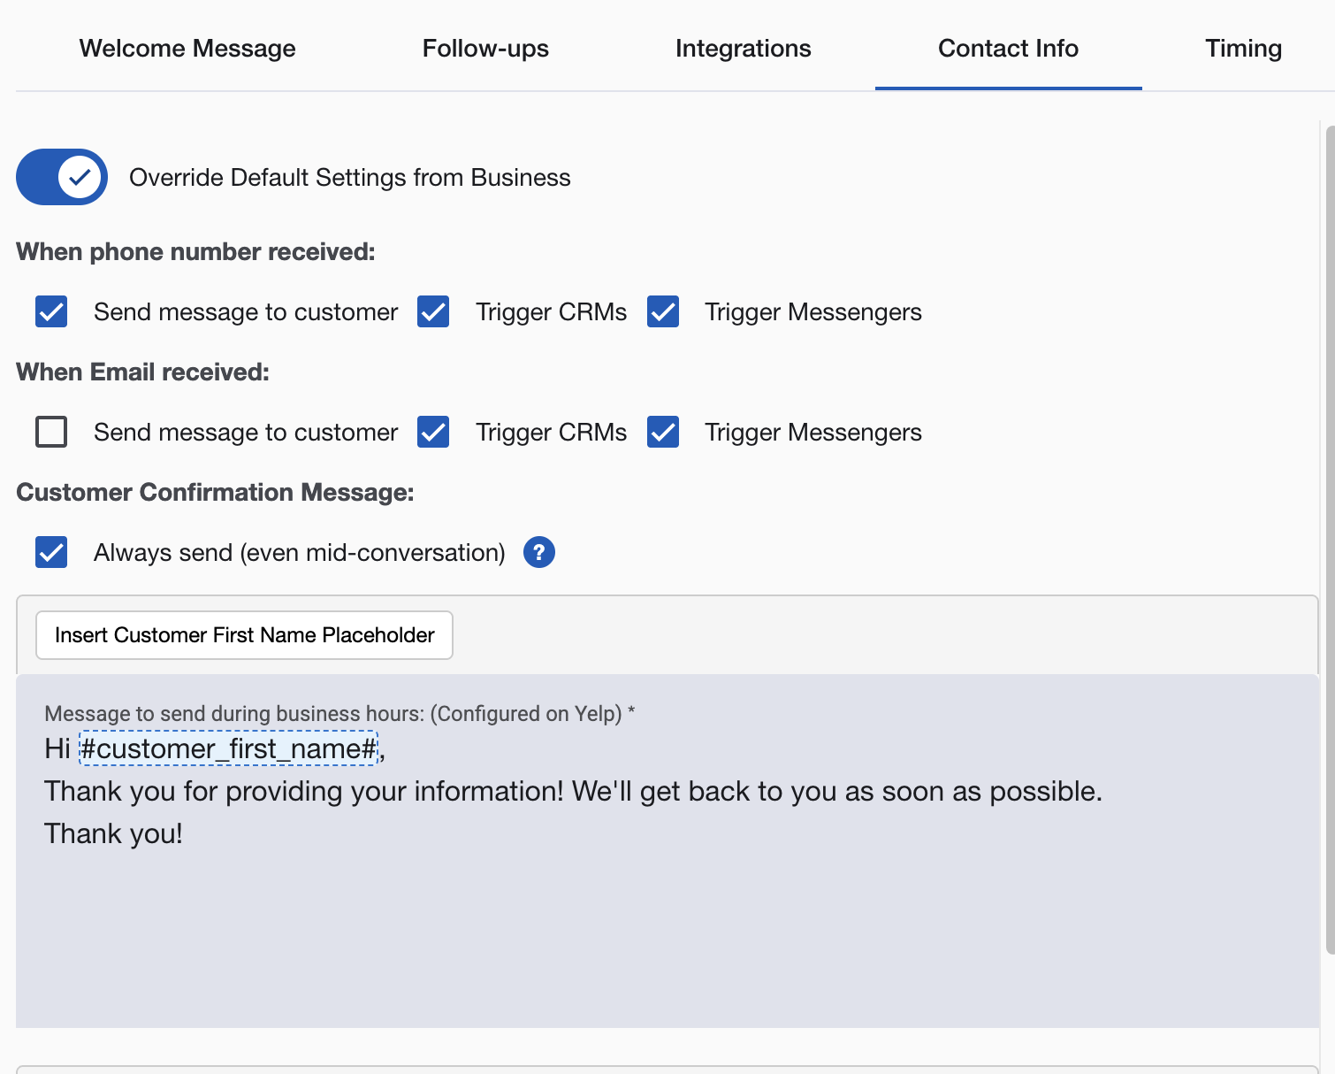This screenshot has width=1335, height=1074.
Task: Uncheck Send message to customer under phone number
Action: (50, 311)
